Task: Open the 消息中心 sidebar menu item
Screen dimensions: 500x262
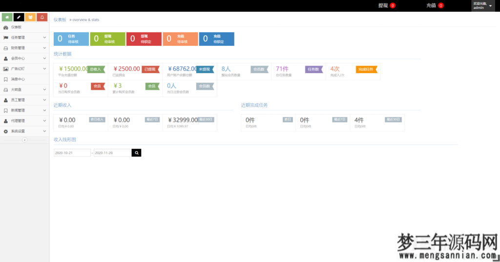Action: (x=24, y=80)
